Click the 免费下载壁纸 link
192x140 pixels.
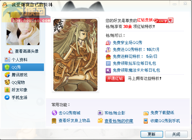point(162,113)
